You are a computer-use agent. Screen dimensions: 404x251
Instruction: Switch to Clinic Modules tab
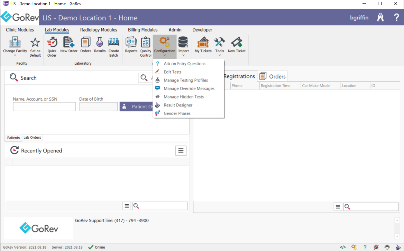coord(20,30)
